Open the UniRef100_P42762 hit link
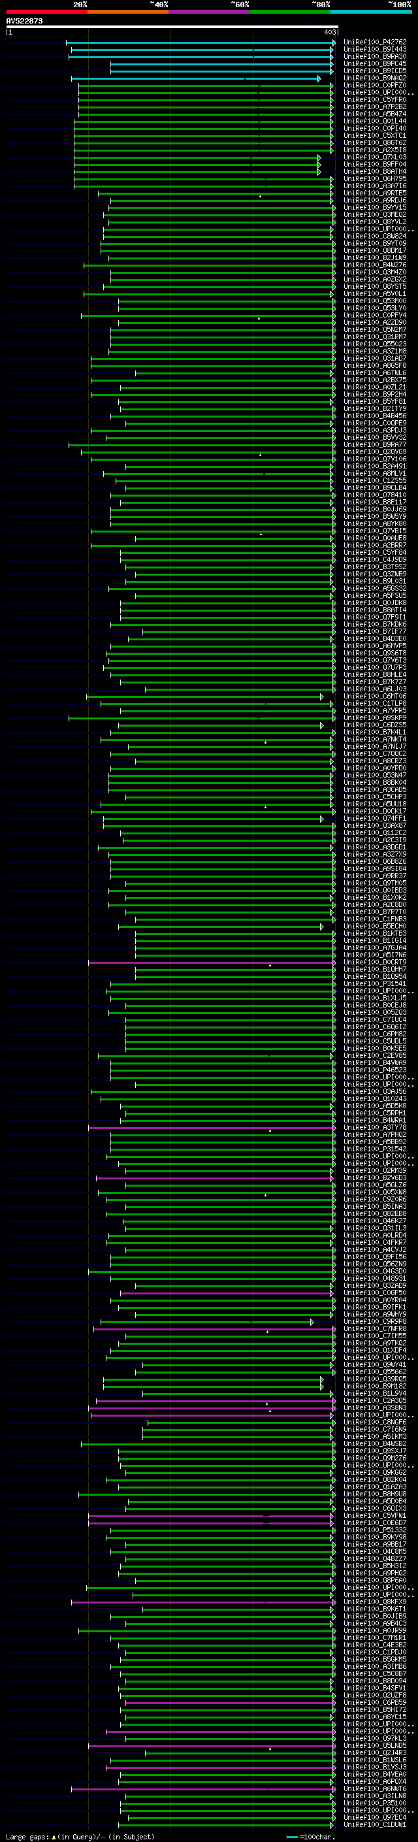418x1842 pixels. coord(374,42)
